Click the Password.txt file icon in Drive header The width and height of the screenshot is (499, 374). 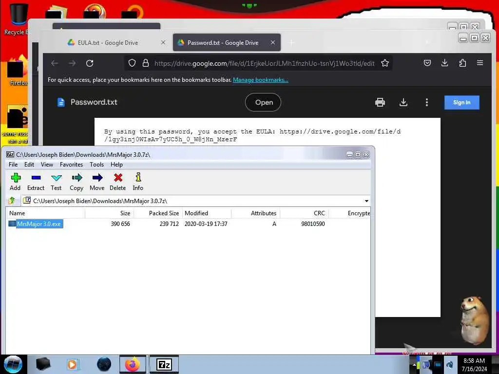61,102
